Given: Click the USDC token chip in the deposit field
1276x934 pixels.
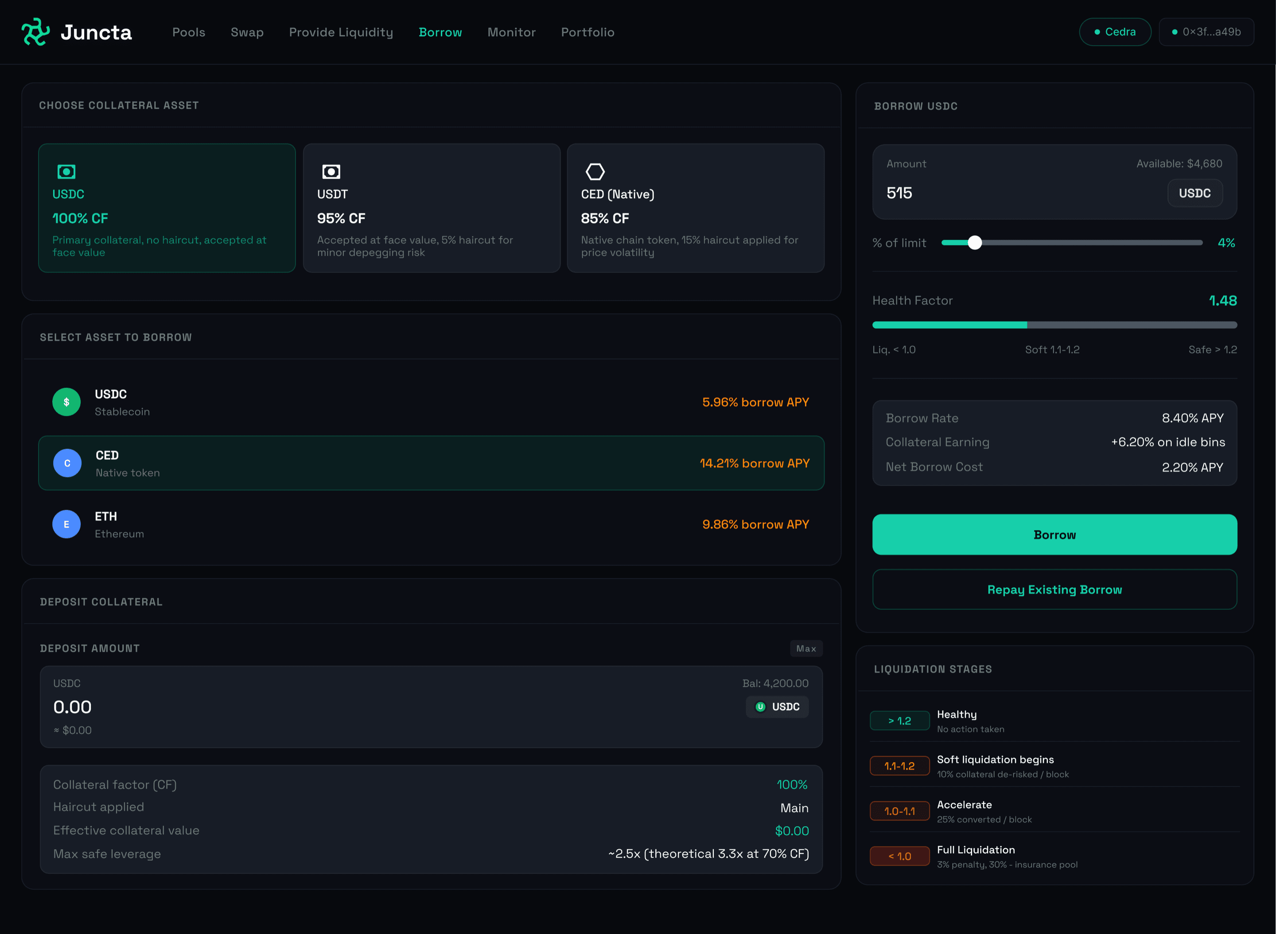Looking at the screenshot, I should pyautogui.click(x=777, y=707).
